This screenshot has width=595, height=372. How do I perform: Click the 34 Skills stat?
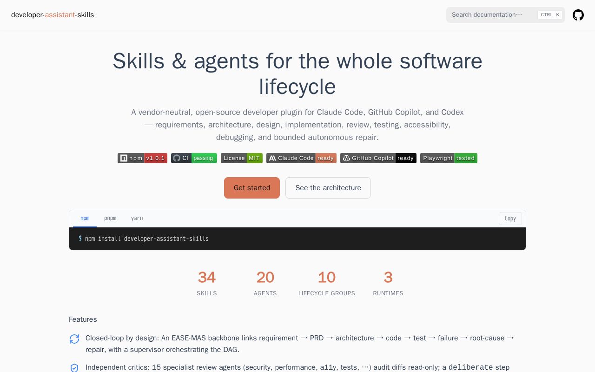[207, 284]
